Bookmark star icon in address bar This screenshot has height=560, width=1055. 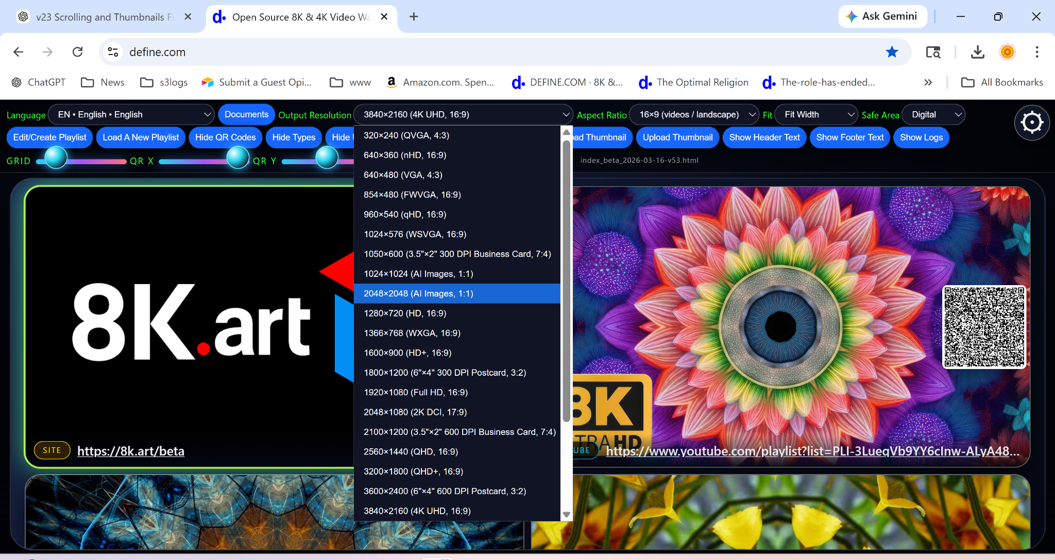pyautogui.click(x=892, y=52)
